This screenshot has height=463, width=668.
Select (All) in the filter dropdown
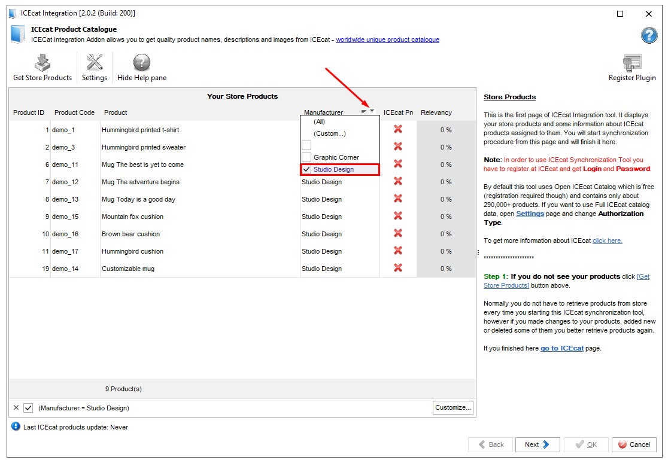[x=319, y=122]
